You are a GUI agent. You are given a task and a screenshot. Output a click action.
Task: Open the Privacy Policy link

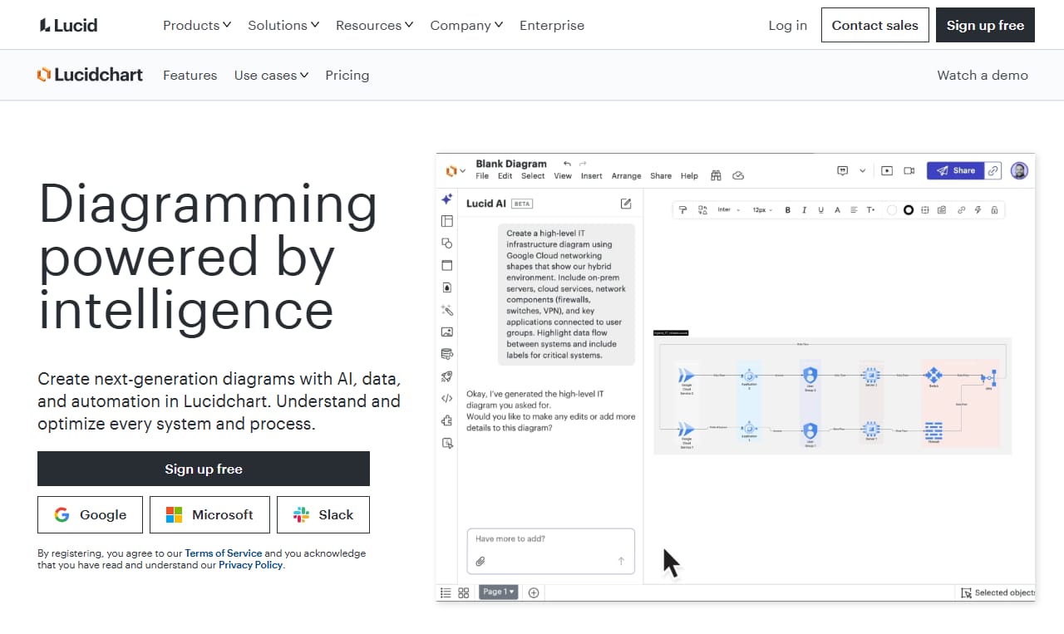(250, 565)
